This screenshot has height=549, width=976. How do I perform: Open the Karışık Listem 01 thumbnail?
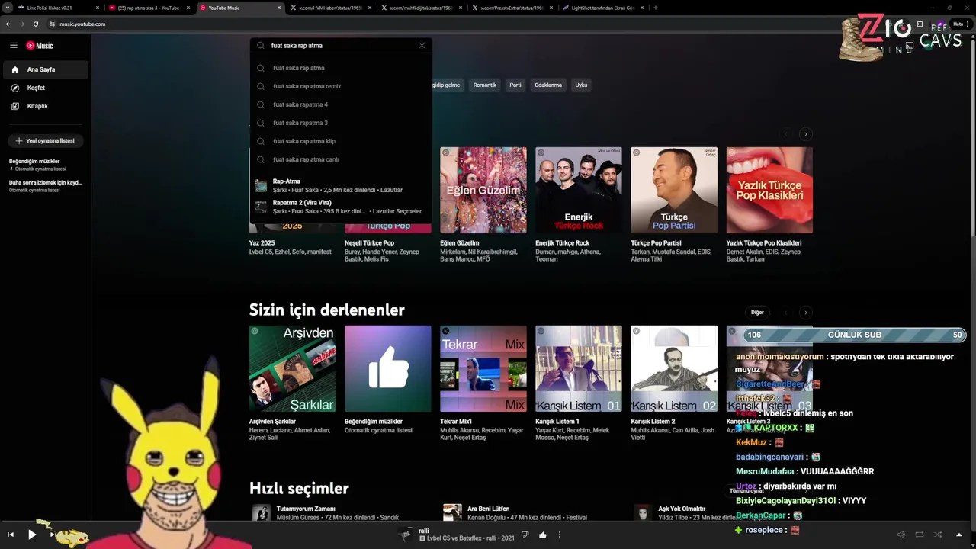pyautogui.click(x=579, y=368)
